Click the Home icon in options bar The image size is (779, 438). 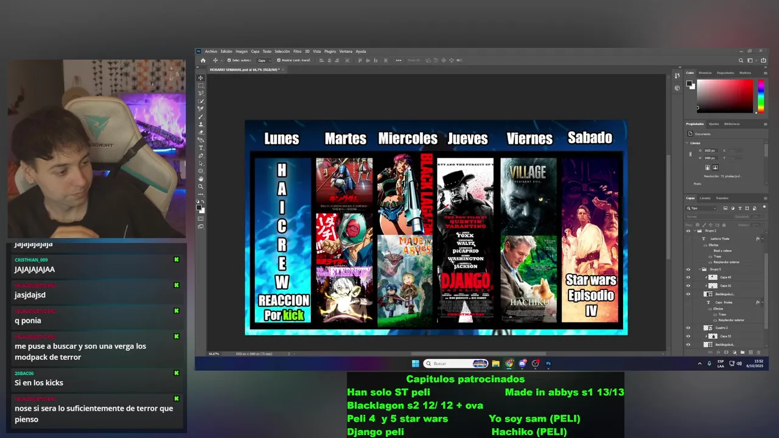click(x=203, y=60)
